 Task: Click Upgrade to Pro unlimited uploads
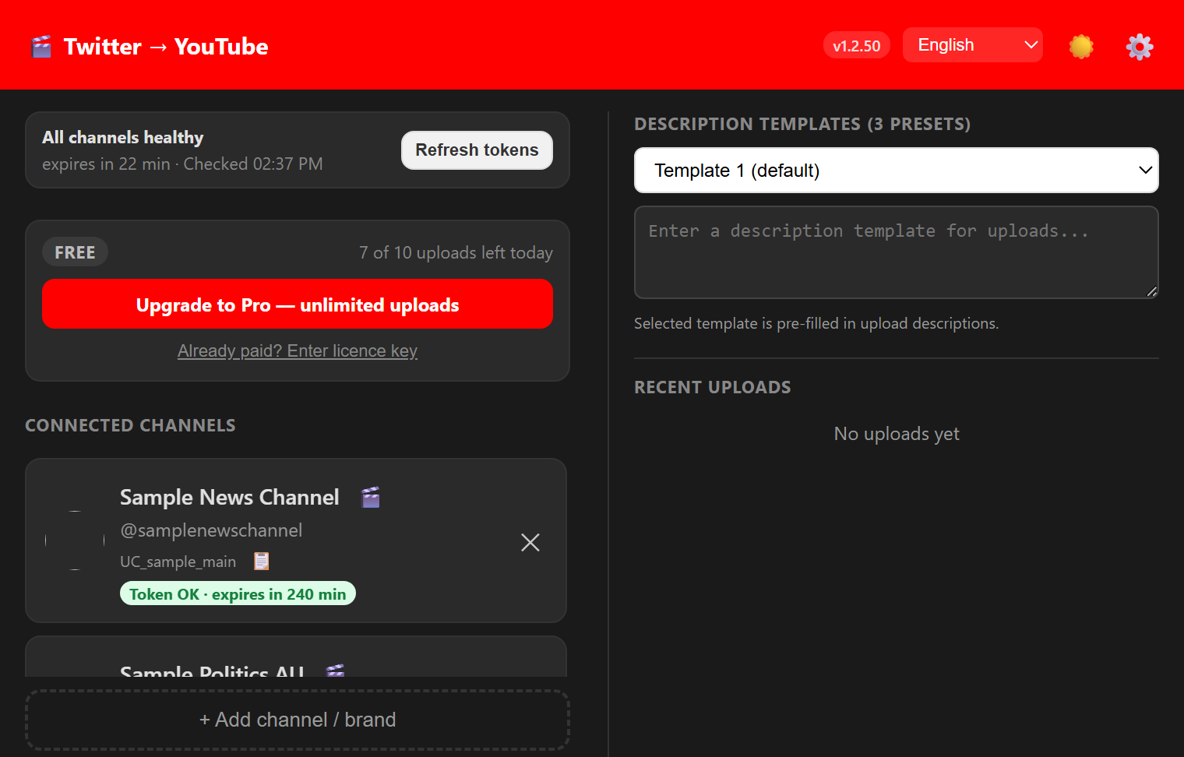coord(298,305)
